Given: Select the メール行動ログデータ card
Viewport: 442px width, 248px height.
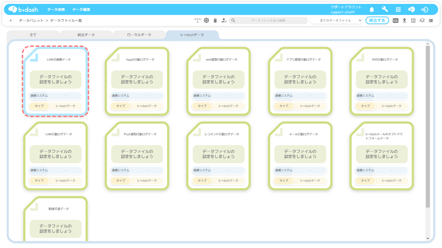Looking at the screenshot, I should click(x=300, y=156).
